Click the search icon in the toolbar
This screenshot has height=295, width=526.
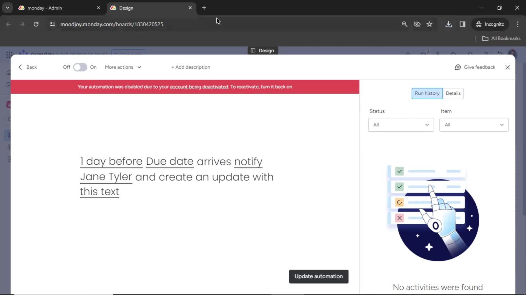[x=404, y=24]
